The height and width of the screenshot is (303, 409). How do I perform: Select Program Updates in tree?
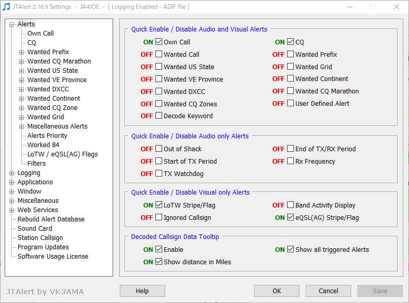[43, 247]
